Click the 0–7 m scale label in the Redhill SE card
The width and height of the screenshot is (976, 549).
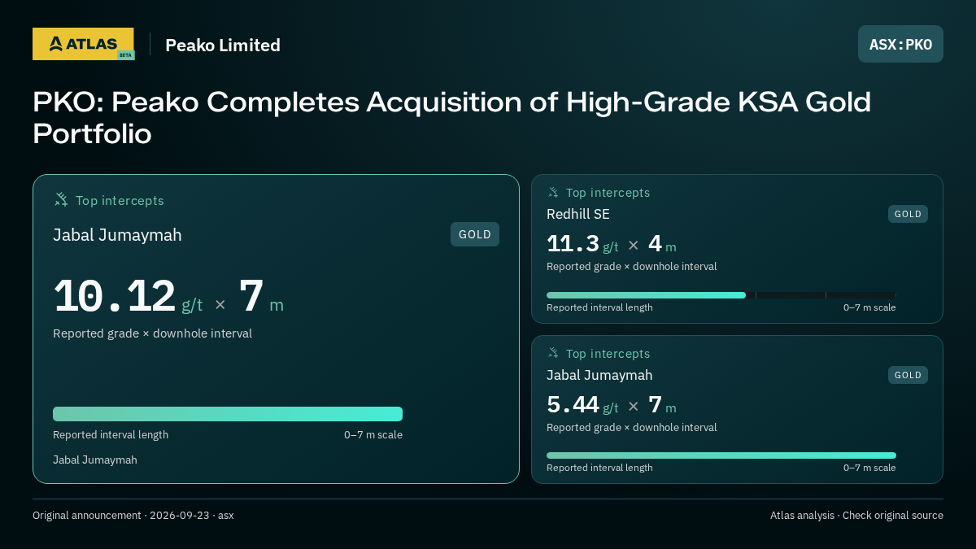869,307
